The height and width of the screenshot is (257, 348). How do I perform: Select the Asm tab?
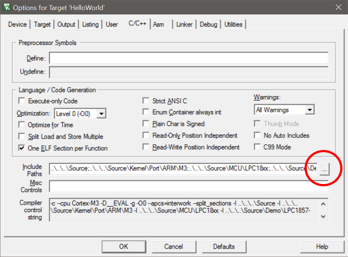click(159, 24)
